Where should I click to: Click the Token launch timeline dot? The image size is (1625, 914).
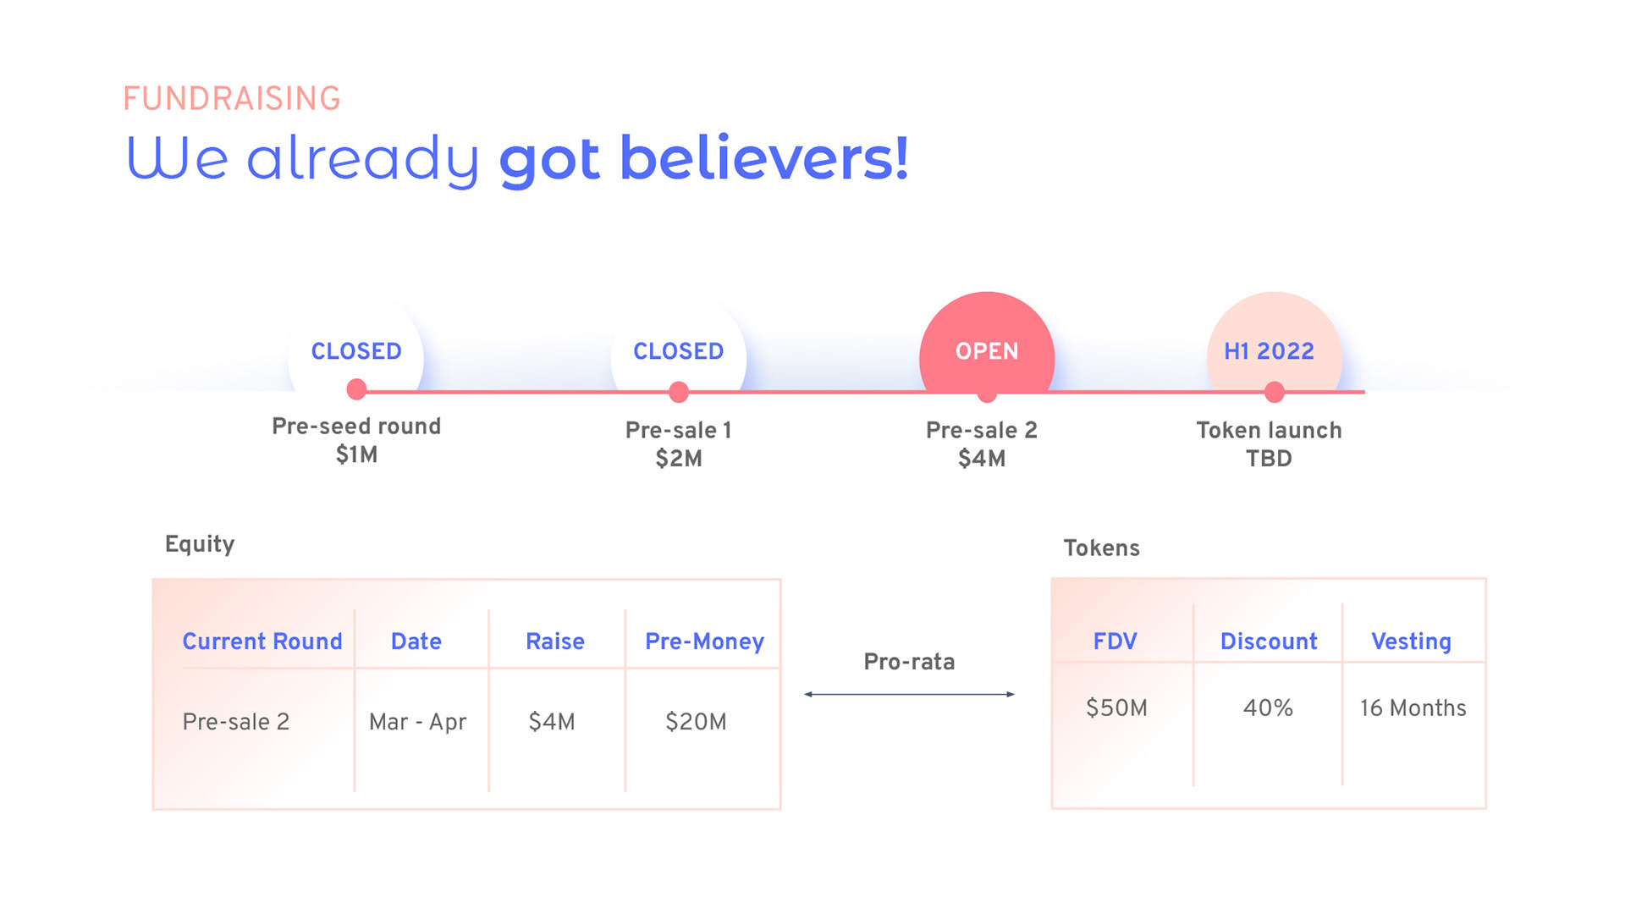(1274, 392)
